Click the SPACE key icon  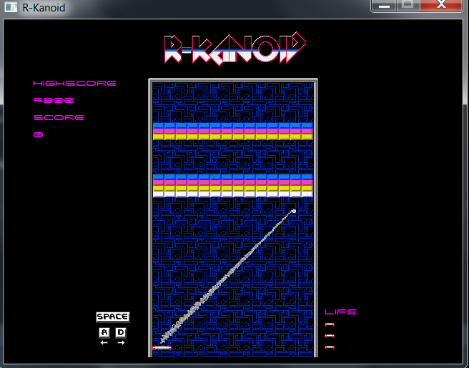pyautogui.click(x=113, y=317)
